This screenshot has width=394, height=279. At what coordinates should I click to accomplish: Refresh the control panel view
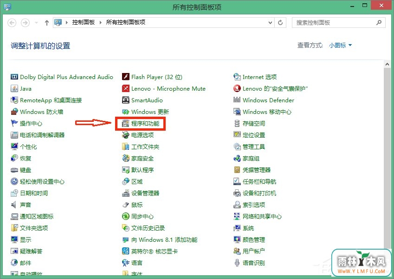click(x=280, y=23)
